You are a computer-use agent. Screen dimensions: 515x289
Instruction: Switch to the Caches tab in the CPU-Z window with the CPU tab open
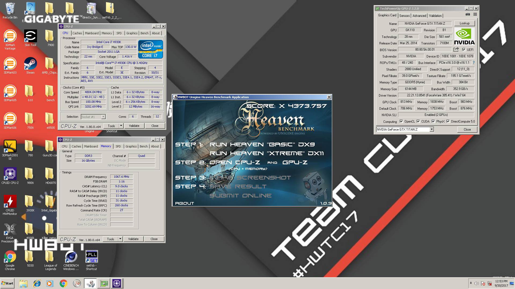(77, 33)
